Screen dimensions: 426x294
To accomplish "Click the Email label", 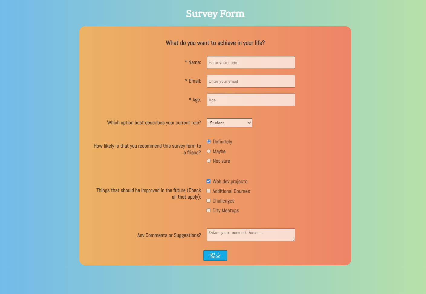I will point(193,81).
